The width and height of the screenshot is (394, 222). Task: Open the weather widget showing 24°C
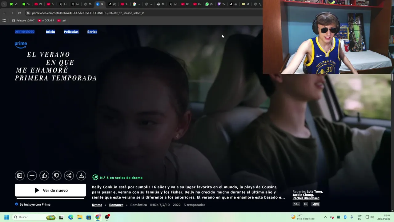pyautogui.click(x=302, y=217)
